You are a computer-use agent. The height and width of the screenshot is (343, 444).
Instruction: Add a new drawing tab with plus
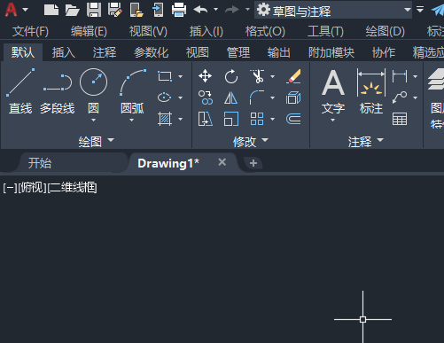[253, 163]
